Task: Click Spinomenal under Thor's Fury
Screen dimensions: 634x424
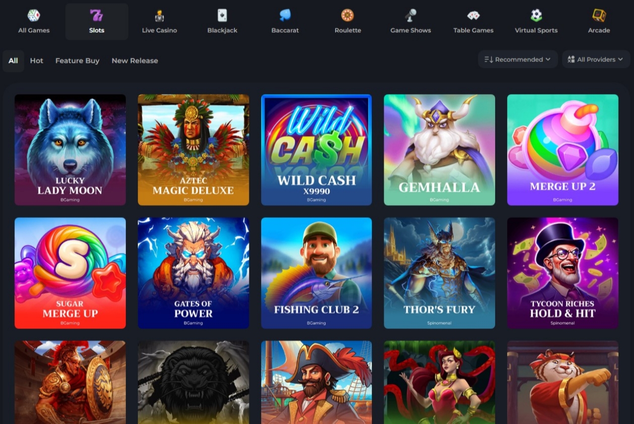Action: coord(439,323)
